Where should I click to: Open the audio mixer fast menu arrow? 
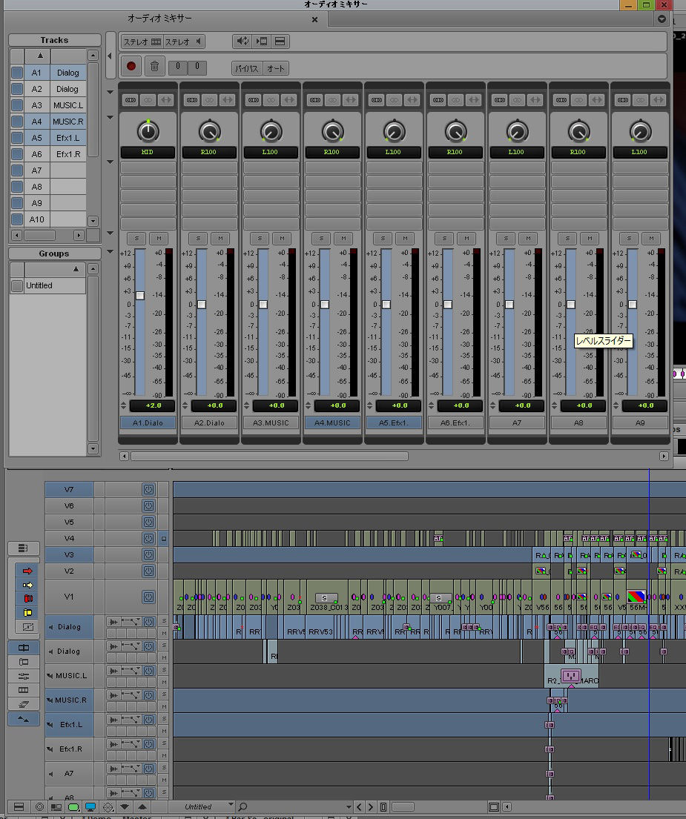662,20
